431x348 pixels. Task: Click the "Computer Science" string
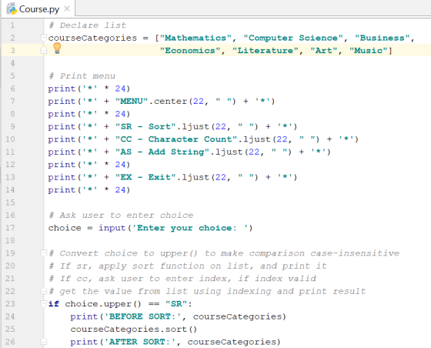point(293,38)
